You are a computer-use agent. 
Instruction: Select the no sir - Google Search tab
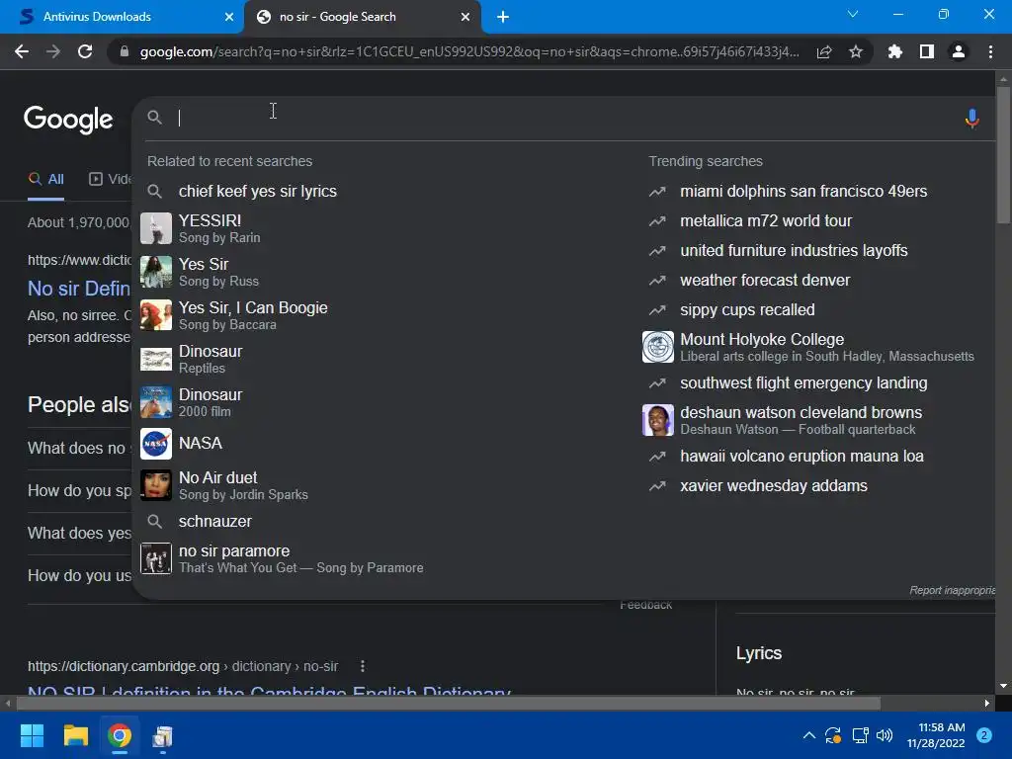pyautogui.click(x=363, y=17)
